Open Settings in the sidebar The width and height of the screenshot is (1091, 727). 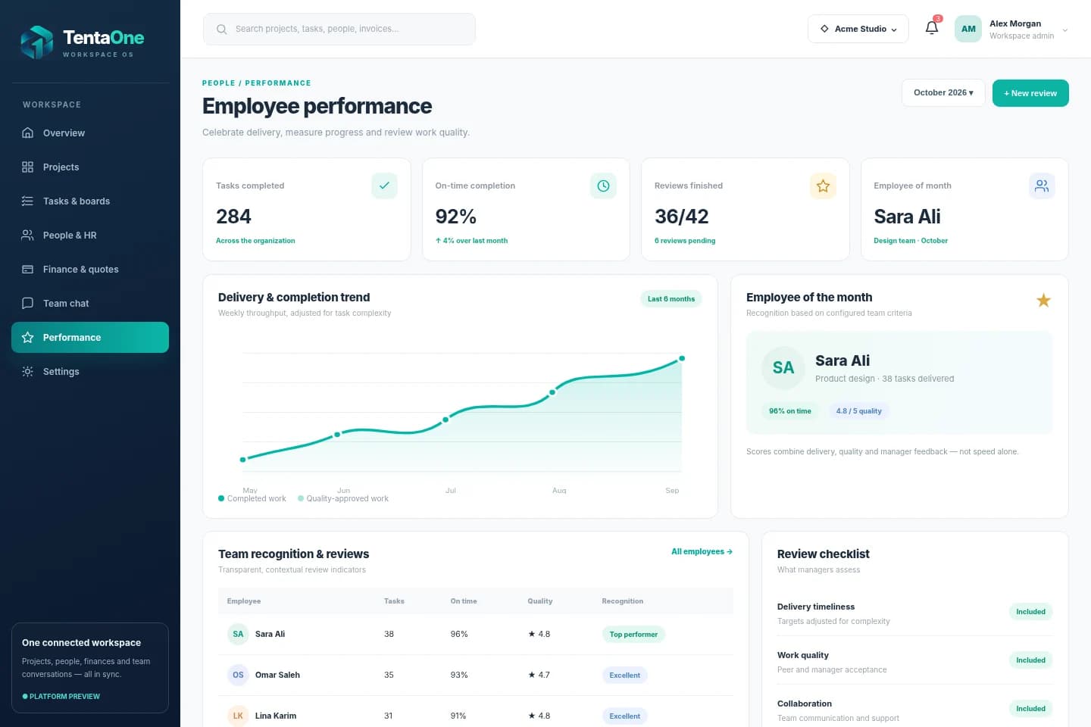(x=90, y=371)
